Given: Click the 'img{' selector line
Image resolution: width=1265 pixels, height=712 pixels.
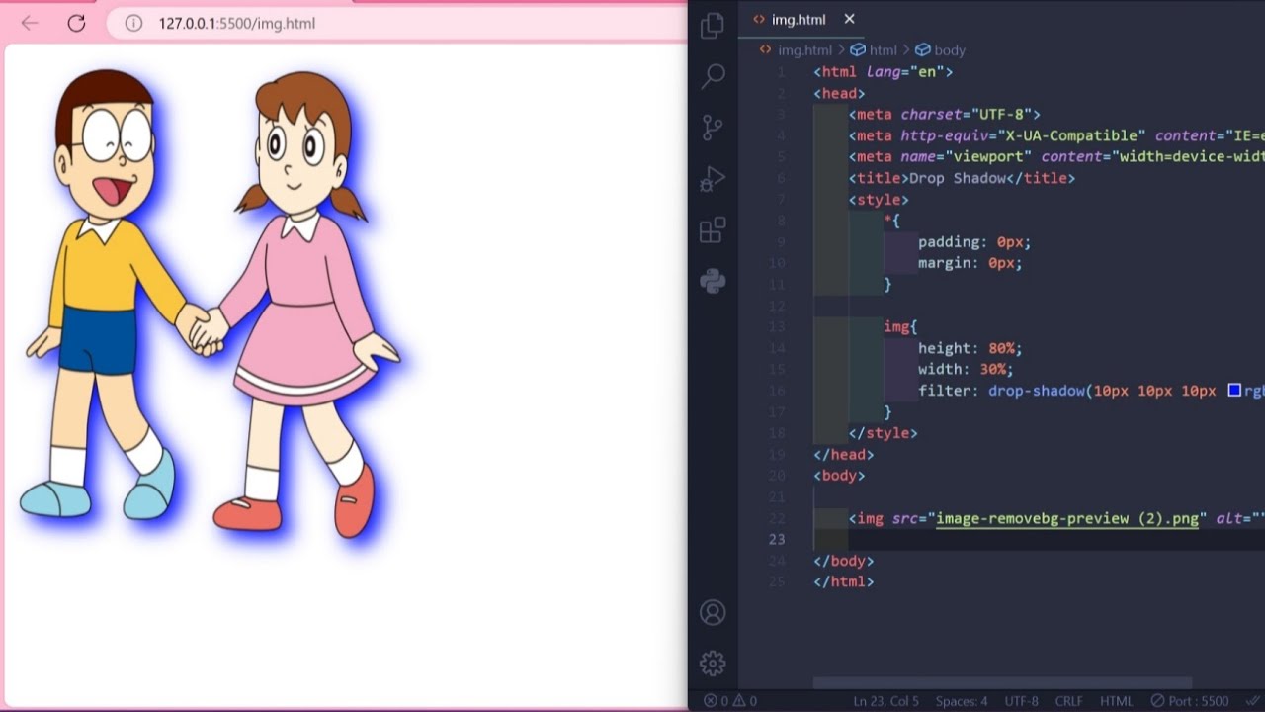Looking at the screenshot, I should 900,326.
